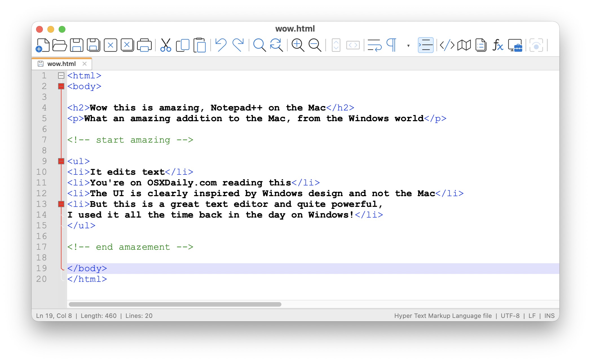591x363 pixels.
Task: Click line number 20 in the margin
Action: (x=41, y=279)
